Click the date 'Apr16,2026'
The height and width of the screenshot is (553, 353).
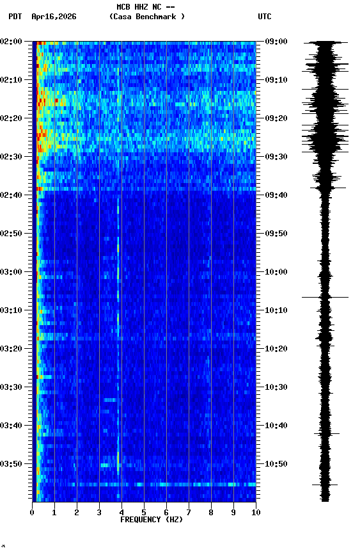(54, 17)
